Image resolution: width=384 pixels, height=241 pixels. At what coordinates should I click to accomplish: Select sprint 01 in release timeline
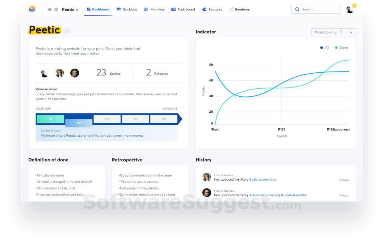50,119
